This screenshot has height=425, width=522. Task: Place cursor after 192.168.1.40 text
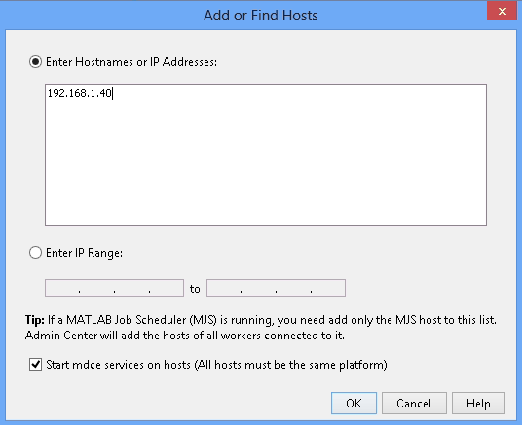coord(113,93)
